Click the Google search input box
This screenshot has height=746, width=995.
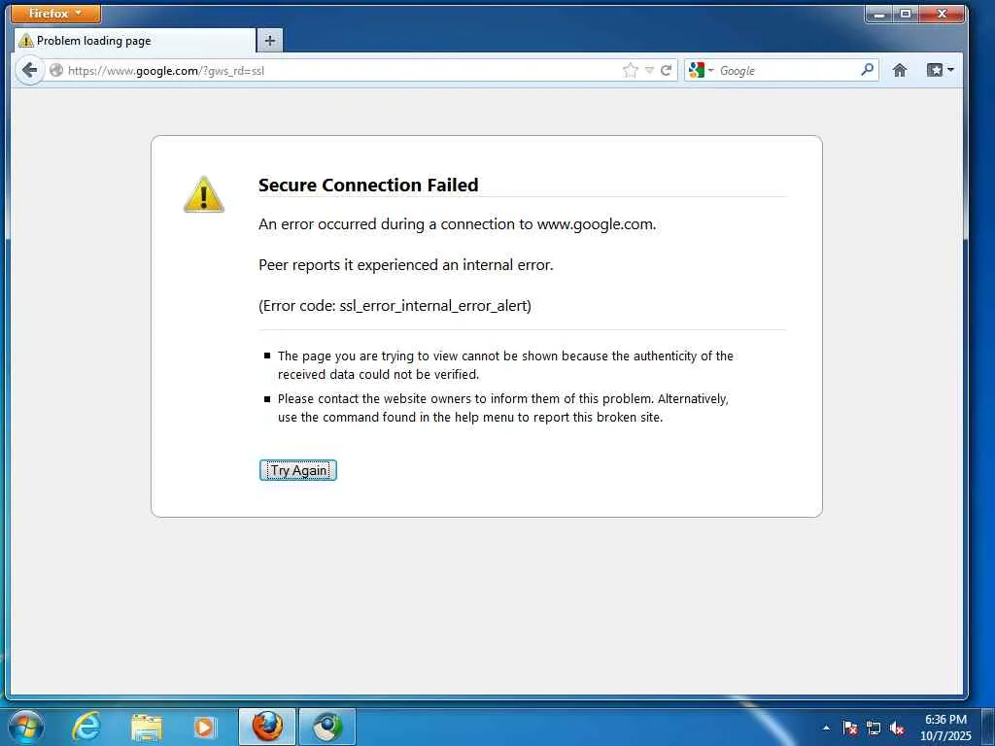click(787, 70)
